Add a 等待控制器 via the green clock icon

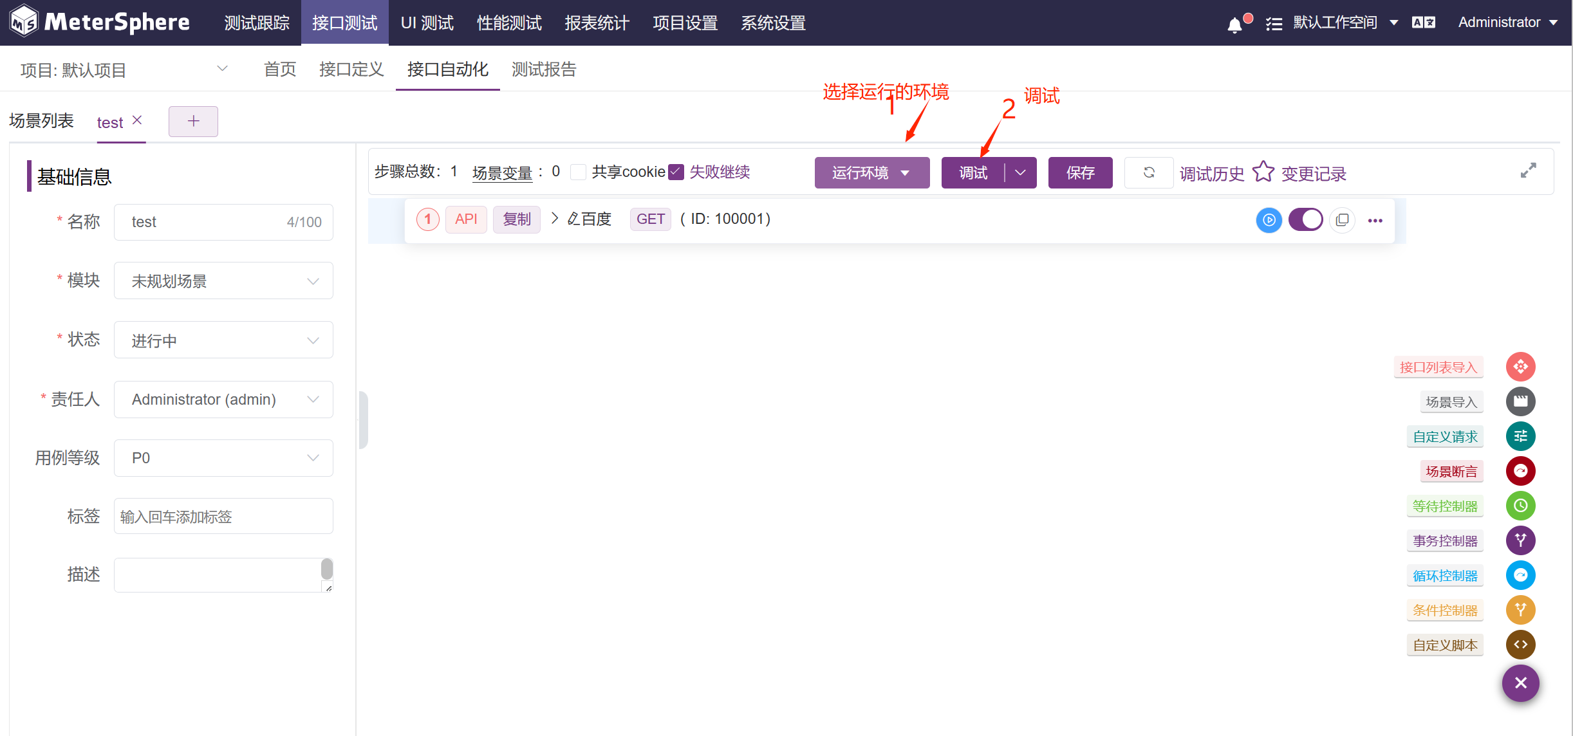pos(1520,506)
